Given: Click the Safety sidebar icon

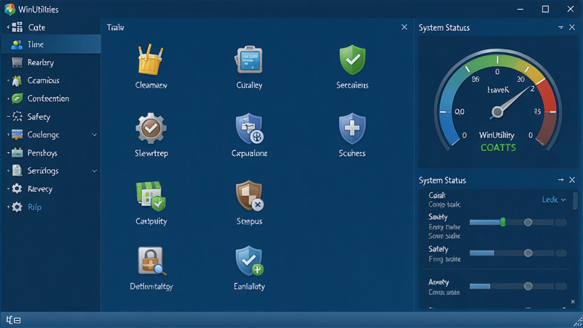Looking at the screenshot, I should 17,117.
